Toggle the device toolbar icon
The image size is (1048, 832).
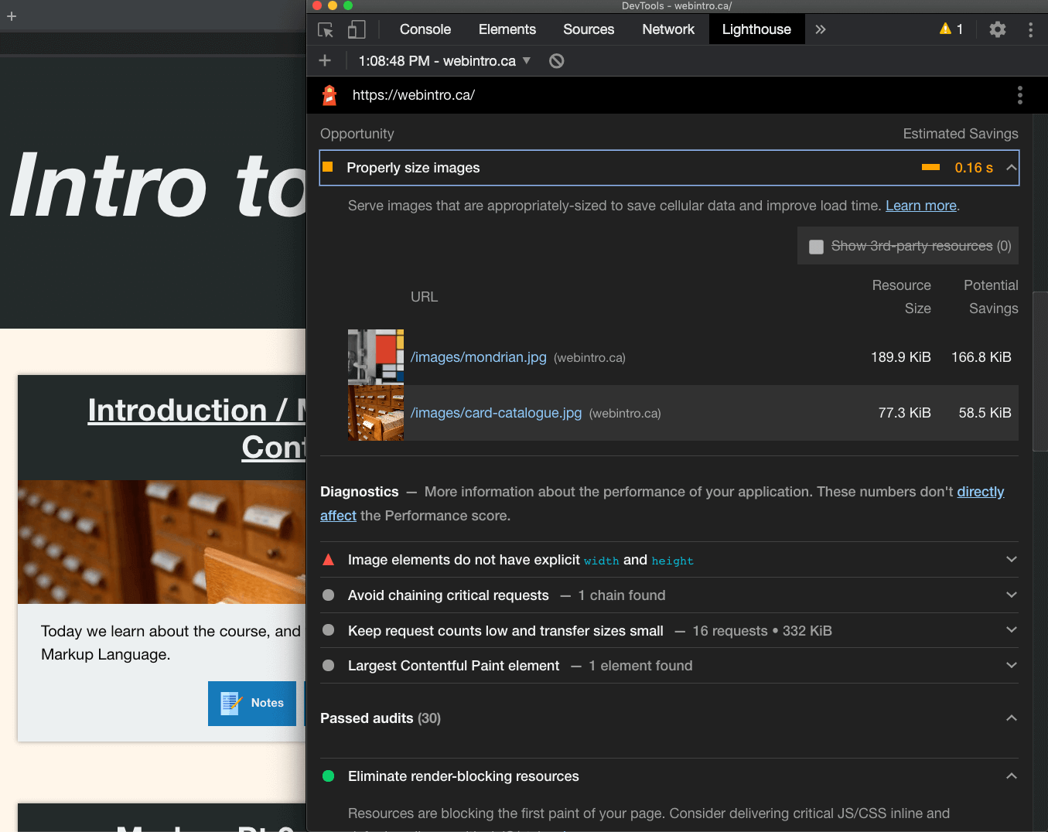pos(357,30)
